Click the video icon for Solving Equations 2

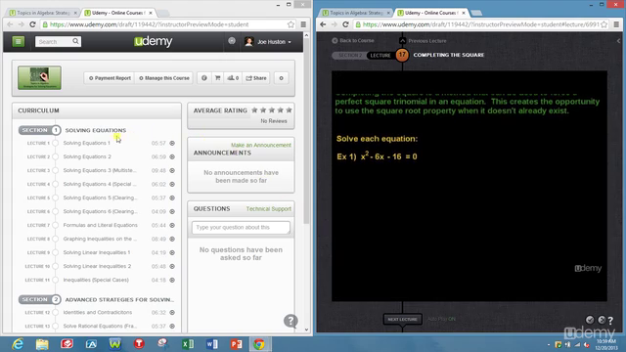172,156
